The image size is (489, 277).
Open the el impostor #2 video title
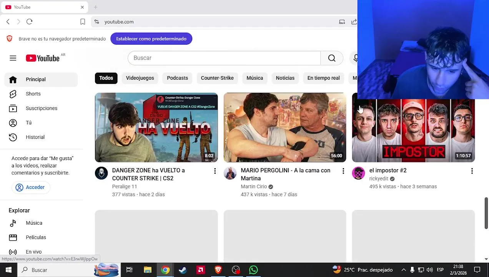[x=388, y=170]
